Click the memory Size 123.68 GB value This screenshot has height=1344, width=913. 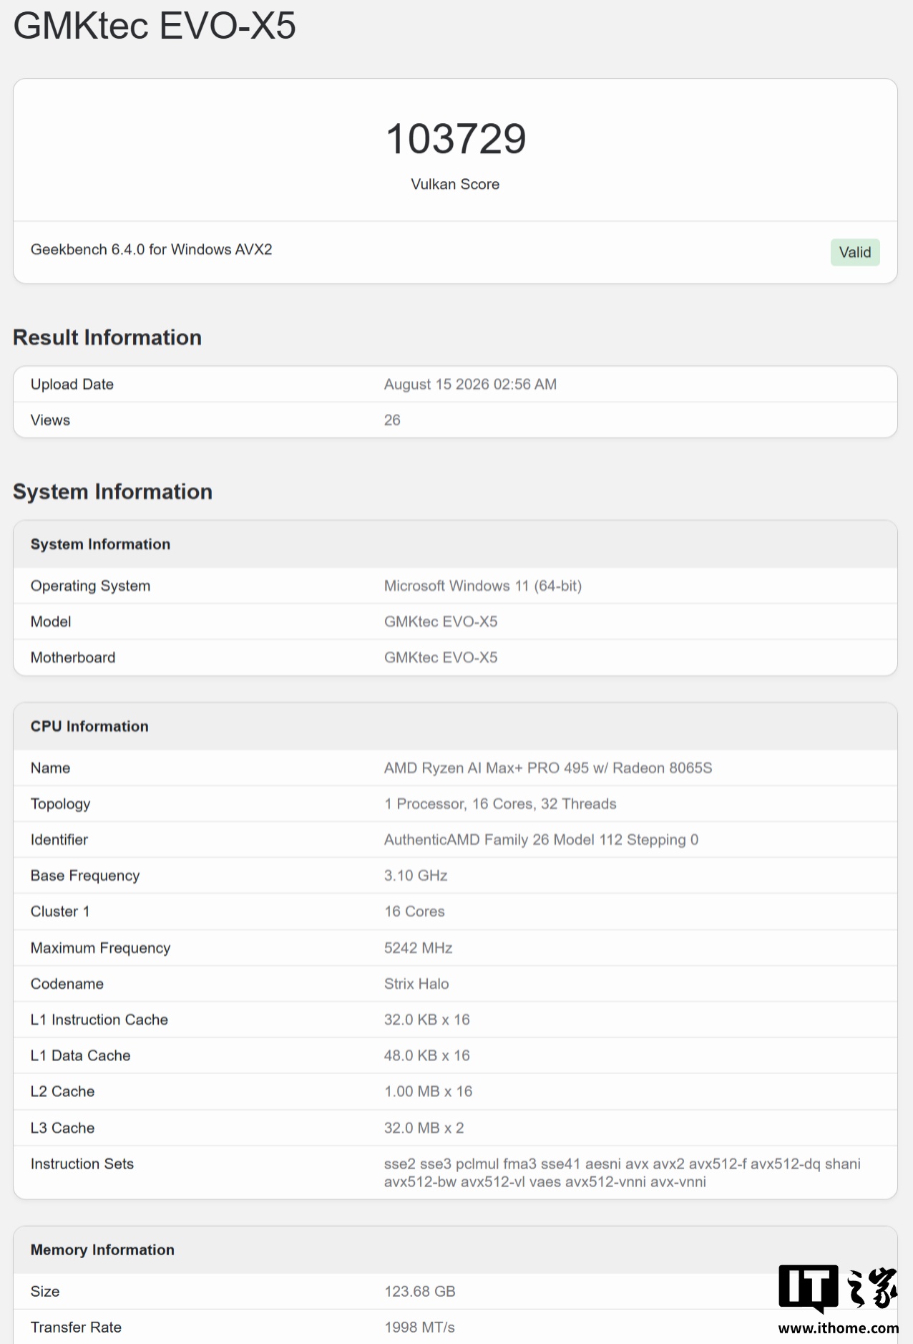(x=420, y=1291)
